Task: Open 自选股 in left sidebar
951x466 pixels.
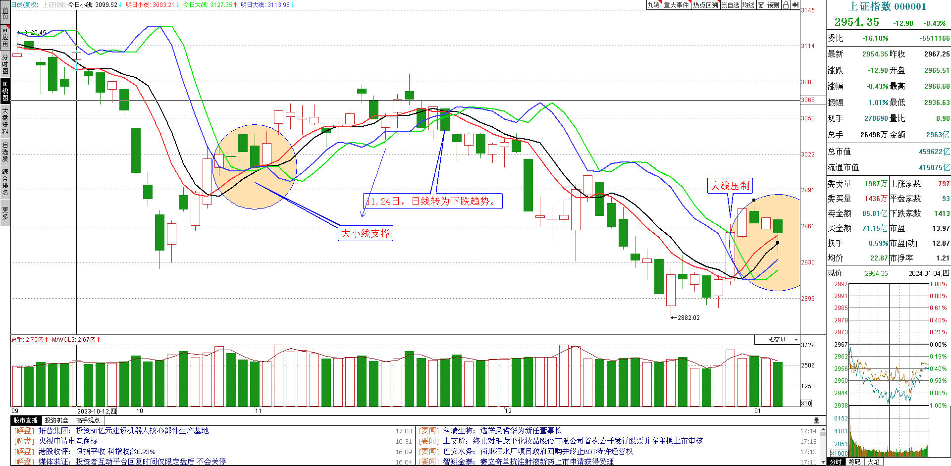Action: [x=5, y=152]
